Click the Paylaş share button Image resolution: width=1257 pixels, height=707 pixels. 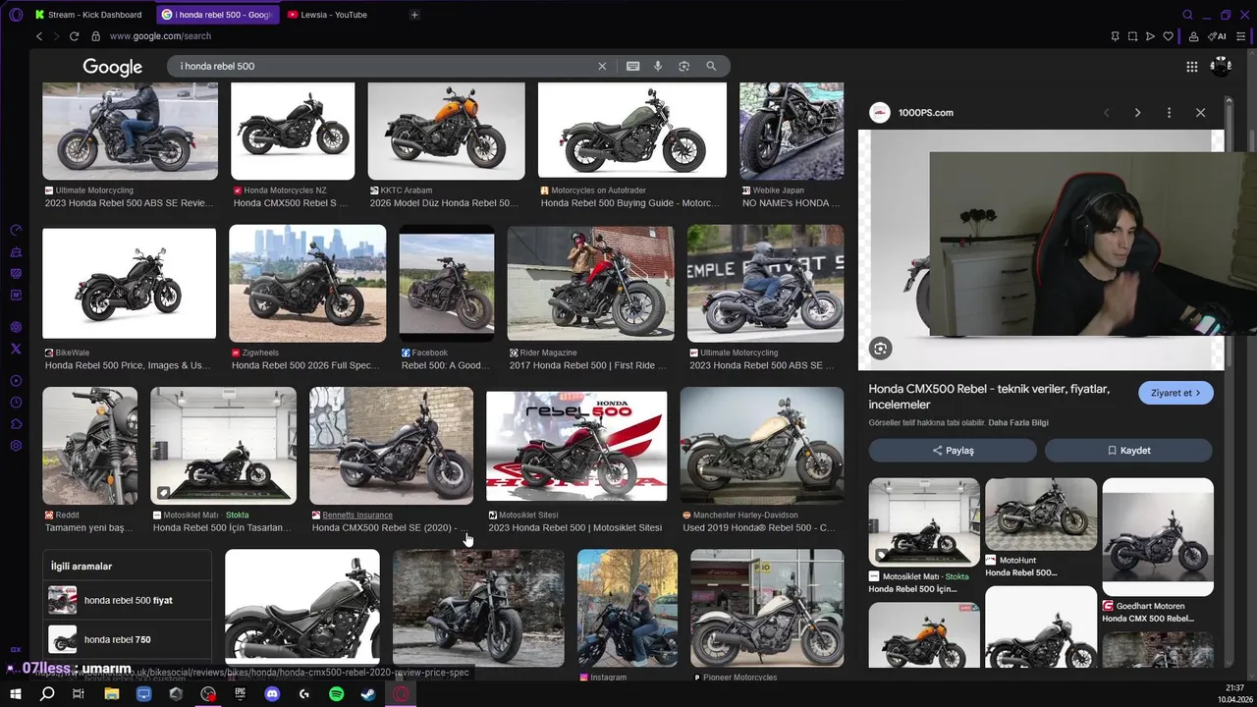coord(953,451)
